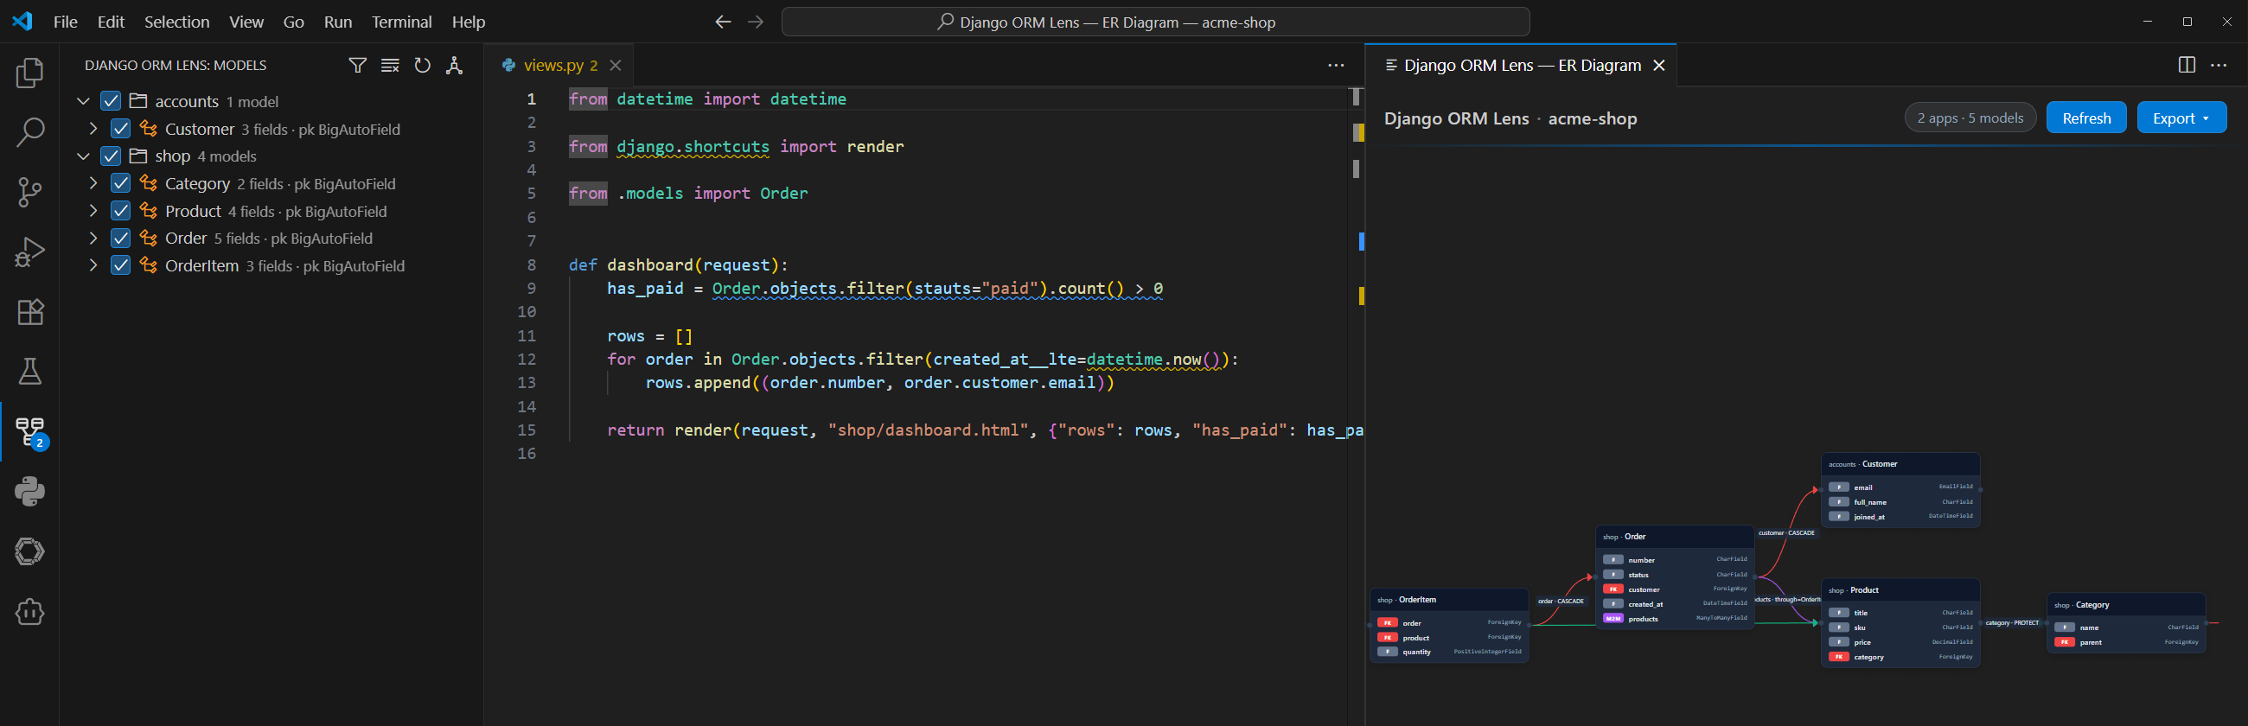The image size is (2248, 726).
Task: Uncheck the OrderItem model checkbox
Action: [120, 265]
